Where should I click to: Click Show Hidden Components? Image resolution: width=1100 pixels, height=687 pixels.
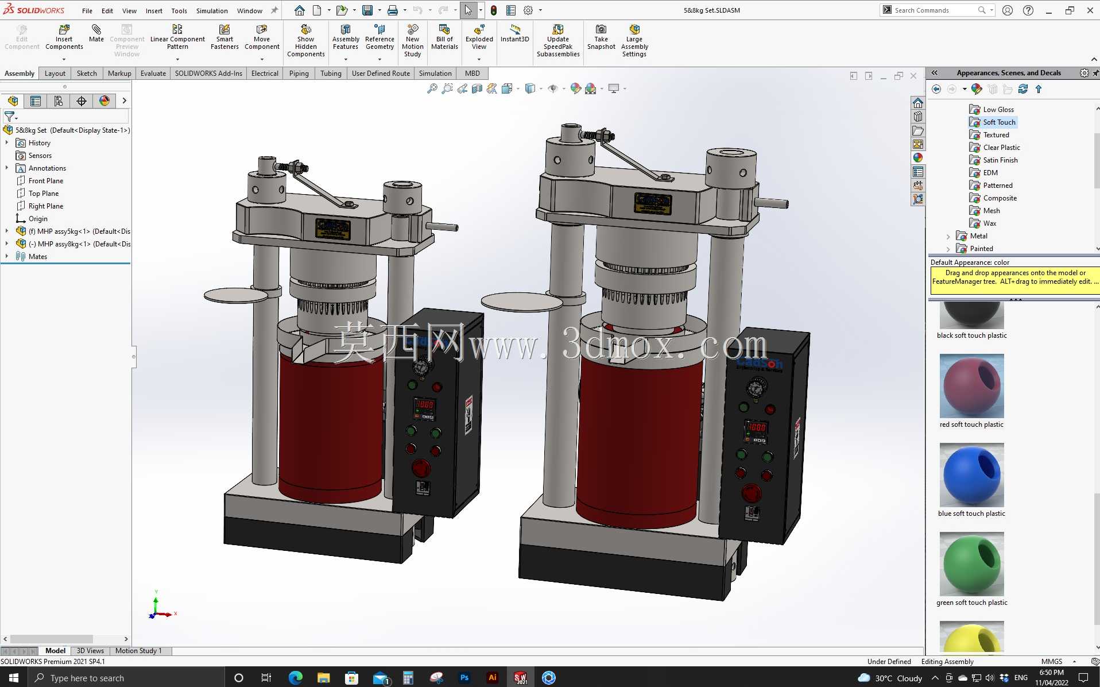[x=305, y=40]
